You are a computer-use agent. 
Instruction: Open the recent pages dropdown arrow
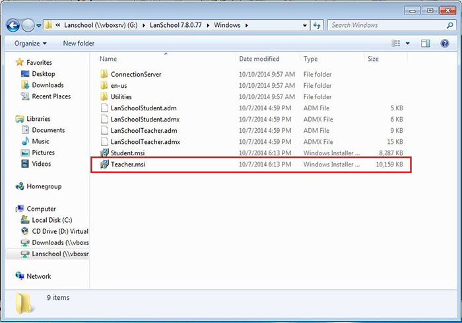pos(38,26)
